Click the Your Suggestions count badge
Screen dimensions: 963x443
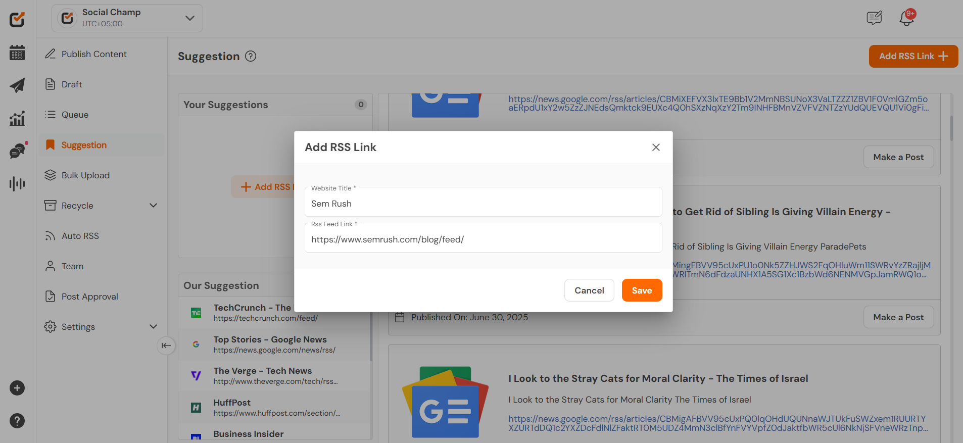pyautogui.click(x=361, y=105)
